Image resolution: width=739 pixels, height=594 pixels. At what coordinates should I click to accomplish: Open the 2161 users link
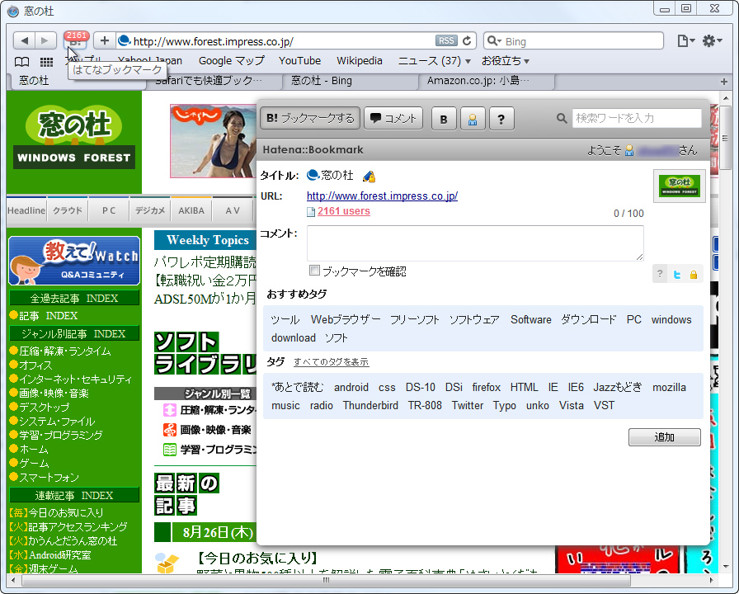tap(344, 211)
